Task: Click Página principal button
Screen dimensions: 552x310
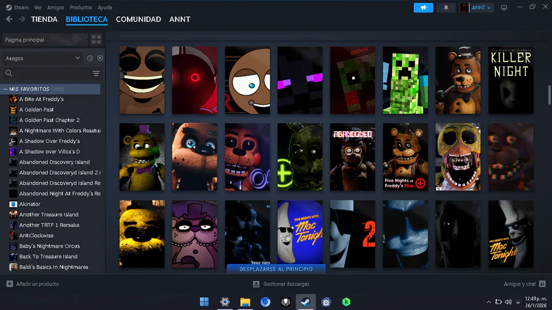Action: 45,40
